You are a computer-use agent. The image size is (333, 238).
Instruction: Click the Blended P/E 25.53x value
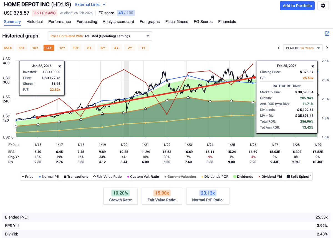coord(322,217)
